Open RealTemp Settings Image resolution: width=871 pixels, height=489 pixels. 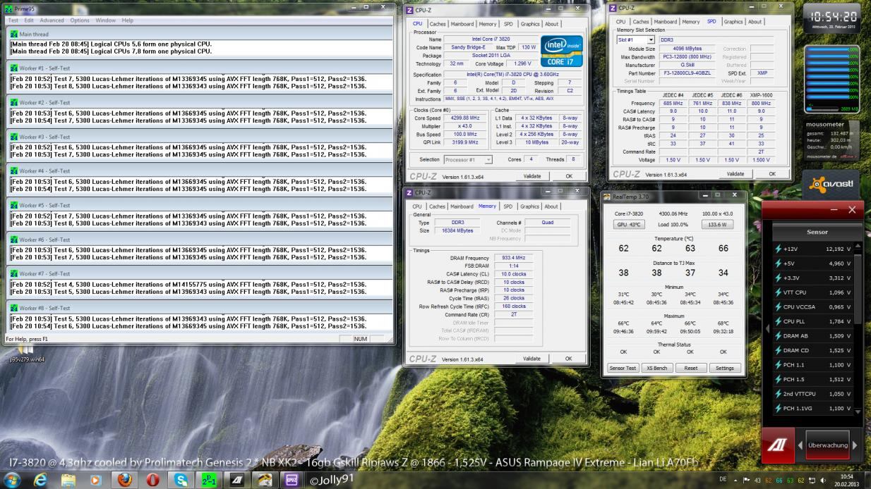pos(725,368)
